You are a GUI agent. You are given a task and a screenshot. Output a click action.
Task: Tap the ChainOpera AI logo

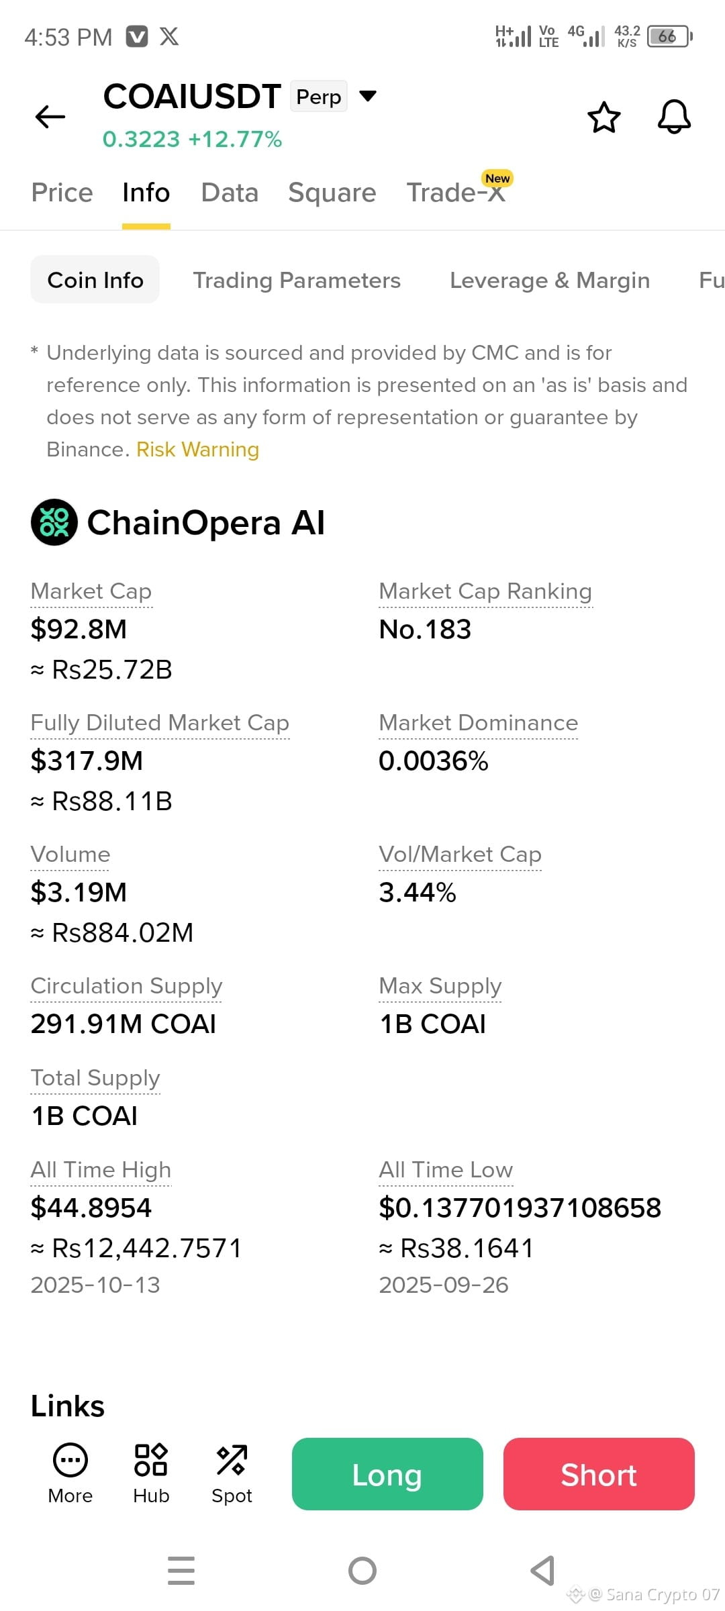tap(54, 522)
